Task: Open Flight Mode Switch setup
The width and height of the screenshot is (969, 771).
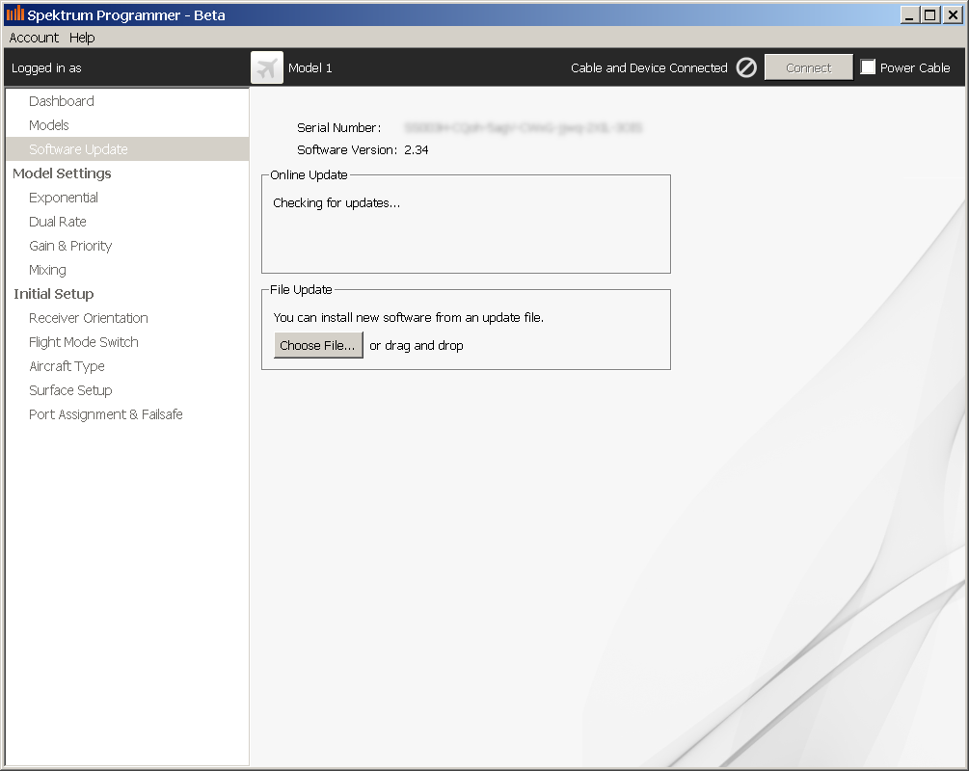Action: [x=84, y=342]
